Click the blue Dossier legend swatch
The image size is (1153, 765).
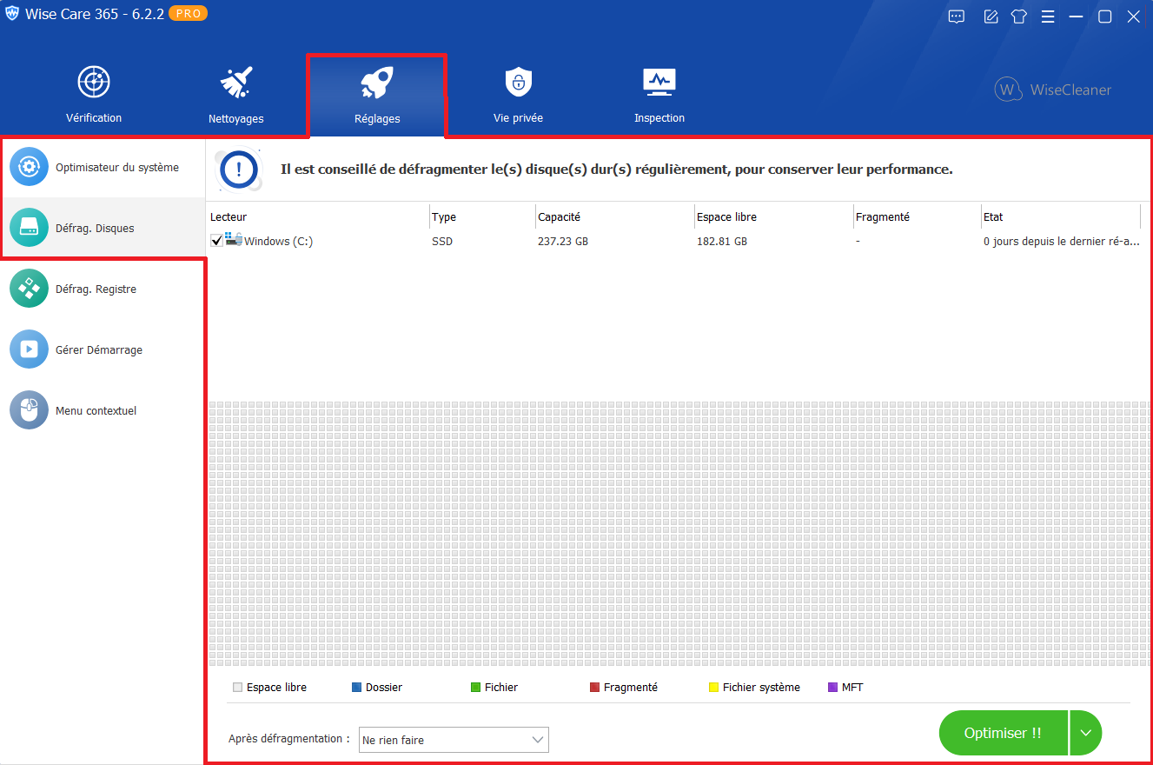(x=356, y=688)
